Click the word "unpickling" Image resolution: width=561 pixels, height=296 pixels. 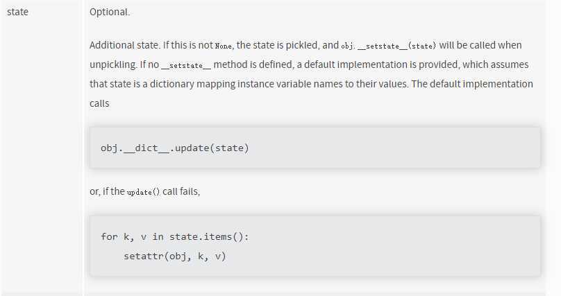(x=112, y=64)
